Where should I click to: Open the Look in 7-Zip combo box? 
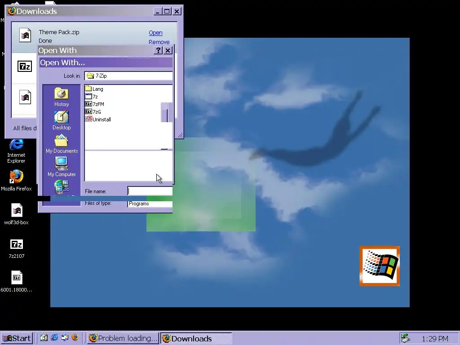point(128,75)
